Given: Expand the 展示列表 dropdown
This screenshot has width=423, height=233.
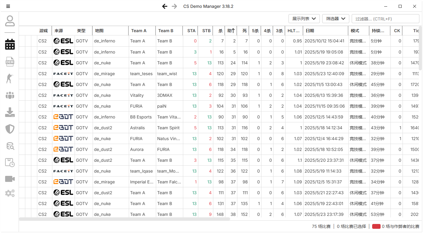Looking at the screenshot, I should [304, 19].
